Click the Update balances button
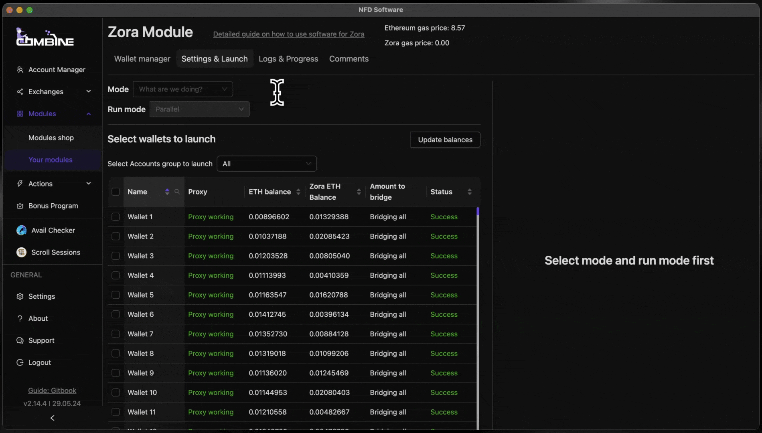Viewport: 762px width, 433px height. point(445,140)
